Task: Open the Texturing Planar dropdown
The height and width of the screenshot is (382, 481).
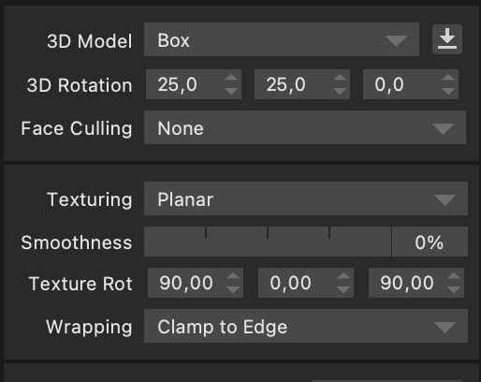Action: tap(306, 198)
